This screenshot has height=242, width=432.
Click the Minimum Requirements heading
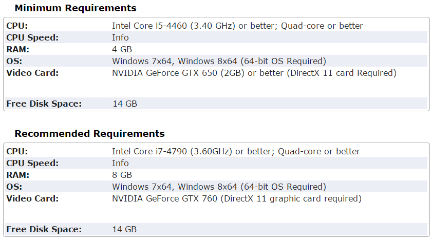click(76, 8)
